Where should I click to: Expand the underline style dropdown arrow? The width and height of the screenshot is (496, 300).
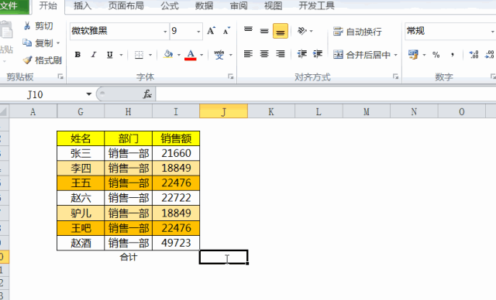tap(121, 55)
